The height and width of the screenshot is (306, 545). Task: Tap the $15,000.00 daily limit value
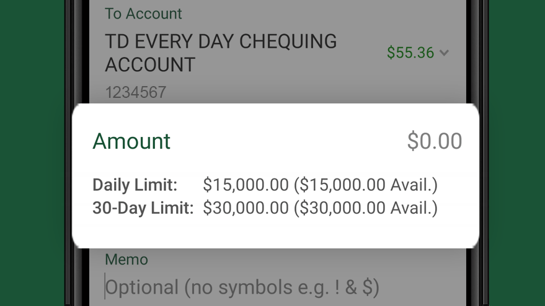coord(246,185)
